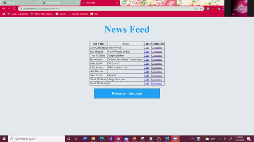Open a new tab with plus button
Image resolution: width=254 pixels, height=142 pixels.
click(123, 3)
